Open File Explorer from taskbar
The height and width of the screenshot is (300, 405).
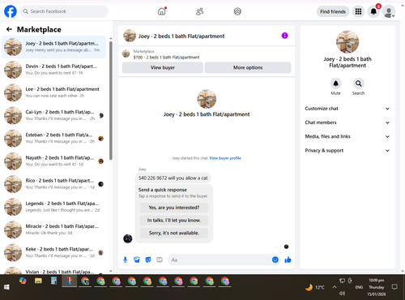click(x=38, y=281)
